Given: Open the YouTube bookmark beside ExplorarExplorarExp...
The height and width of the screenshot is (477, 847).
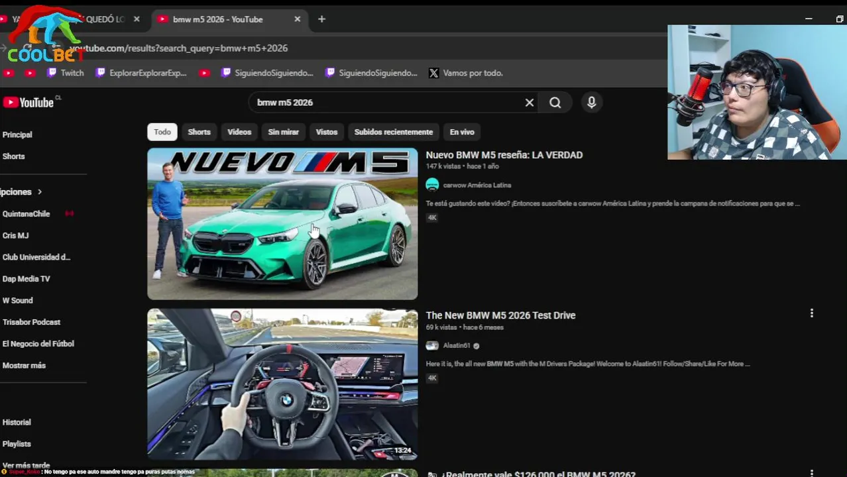Looking at the screenshot, I should click(x=205, y=73).
